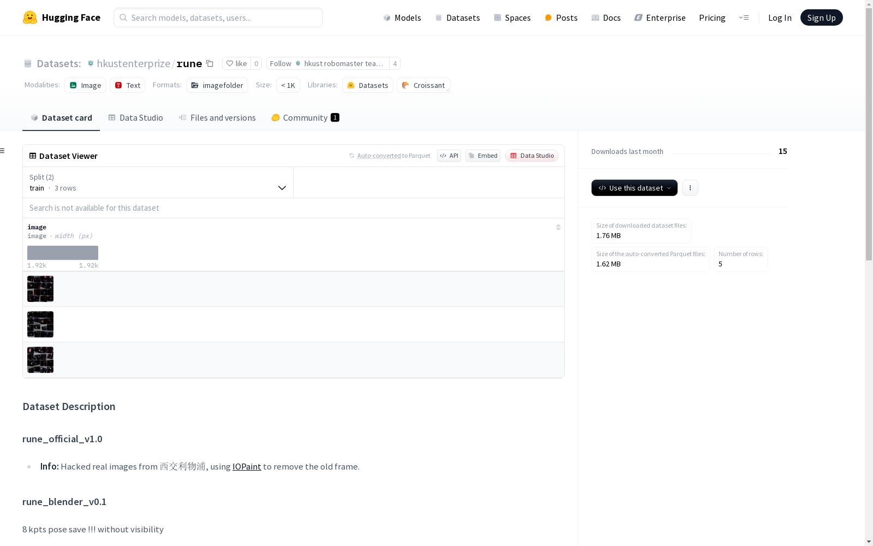Open Data Studio from viewer header

click(532, 156)
